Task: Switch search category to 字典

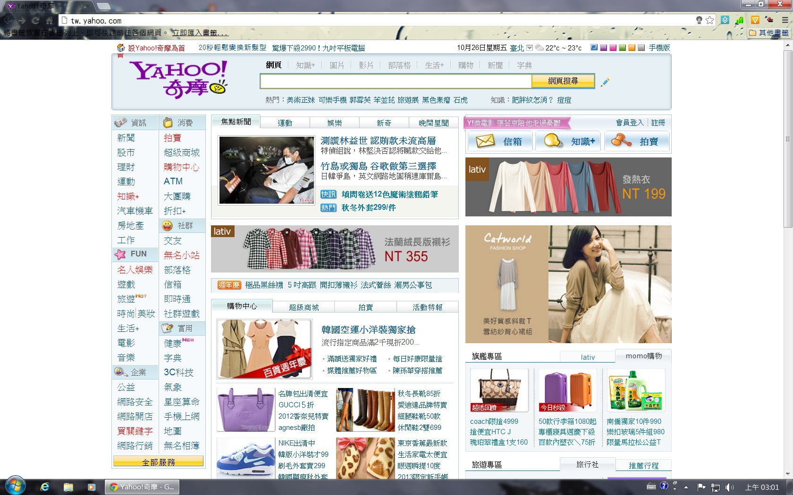Action: [x=524, y=65]
